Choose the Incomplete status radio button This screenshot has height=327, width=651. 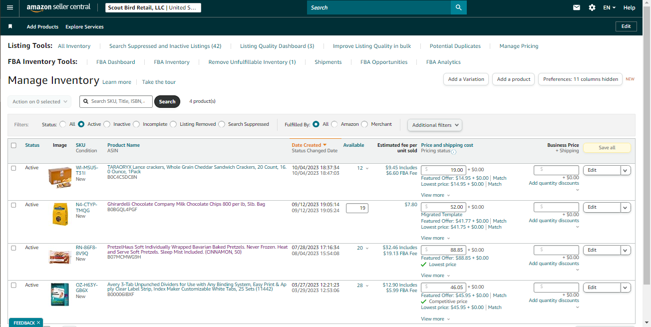136,124
